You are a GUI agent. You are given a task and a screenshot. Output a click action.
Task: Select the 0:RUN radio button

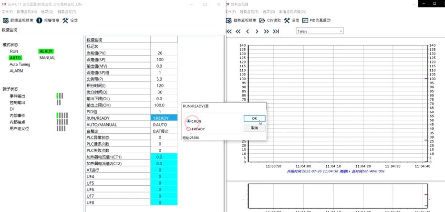click(x=189, y=121)
